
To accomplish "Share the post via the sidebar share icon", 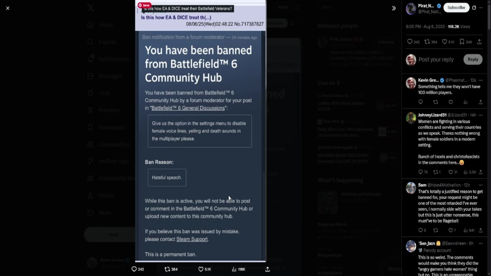I will (x=479, y=42).
